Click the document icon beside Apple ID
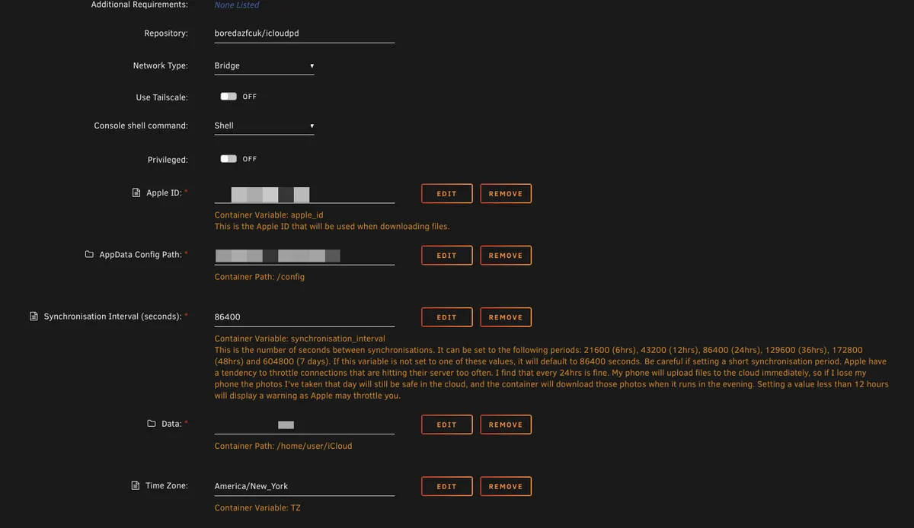The image size is (914, 528). 136,193
